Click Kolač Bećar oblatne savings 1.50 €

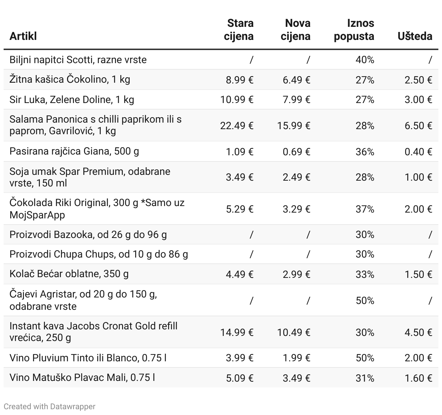pyautogui.click(x=418, y=274)
